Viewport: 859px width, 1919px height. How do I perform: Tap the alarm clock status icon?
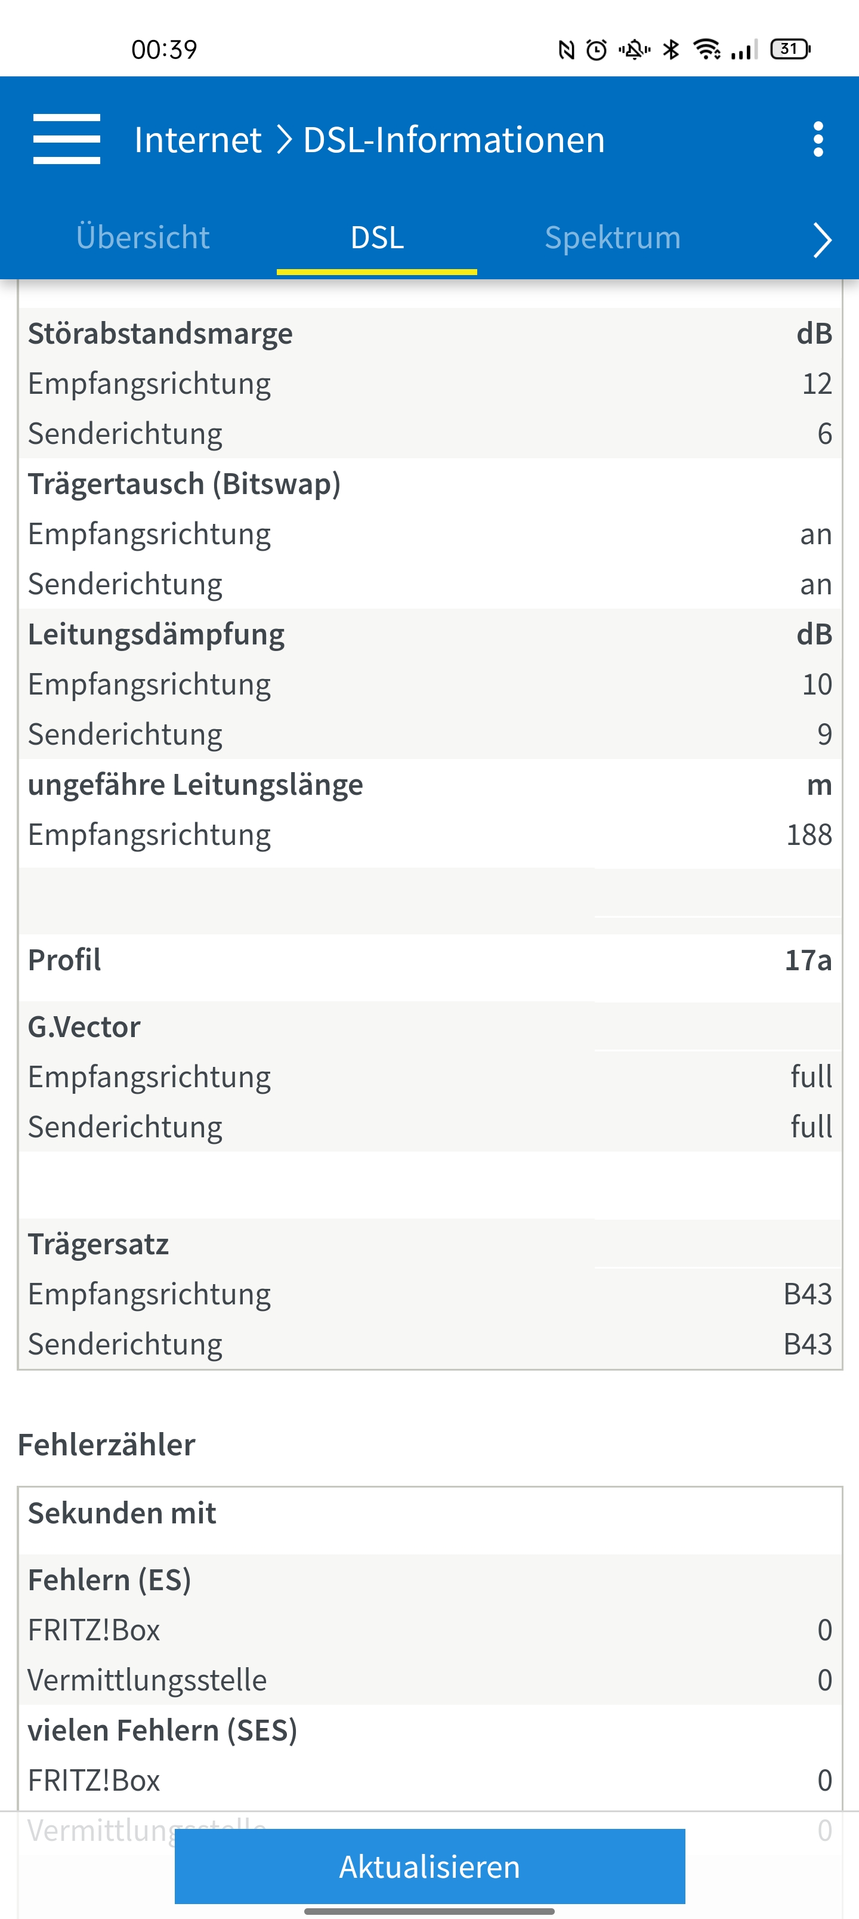[x=596, y=50]
